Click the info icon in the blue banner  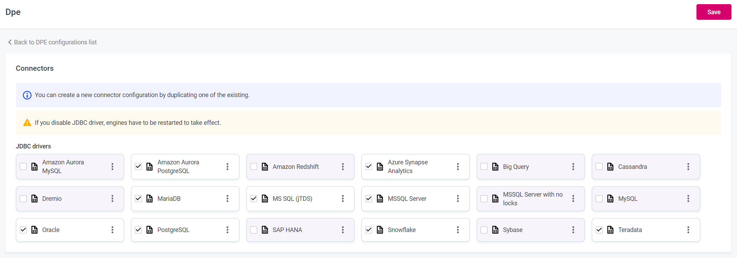27,95
